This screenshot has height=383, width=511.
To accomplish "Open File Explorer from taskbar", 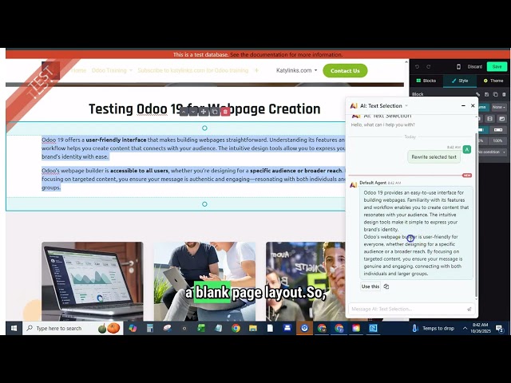I will click(253, 328).
